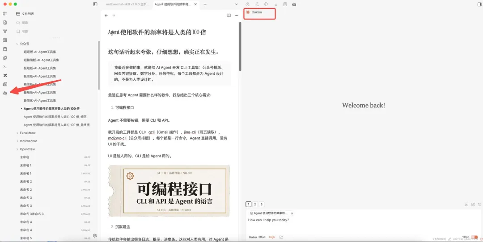Toggle the left sidebar panel

point(95,4)
